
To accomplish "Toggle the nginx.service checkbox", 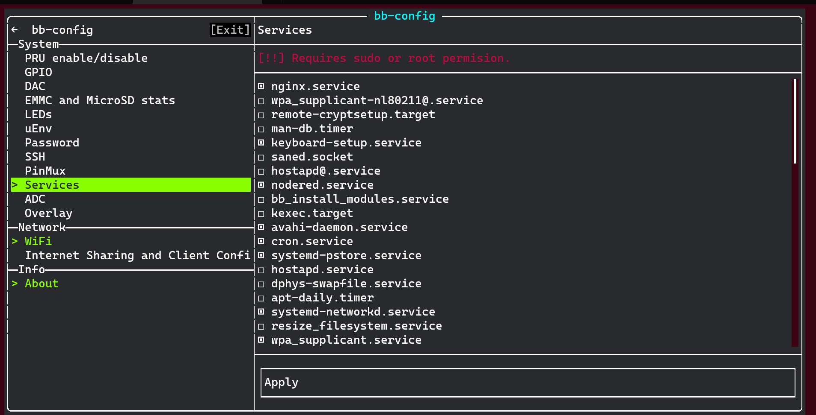I will pos(261,86).
